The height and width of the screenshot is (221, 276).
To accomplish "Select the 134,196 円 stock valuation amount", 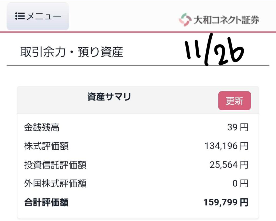I will (226, 146).
